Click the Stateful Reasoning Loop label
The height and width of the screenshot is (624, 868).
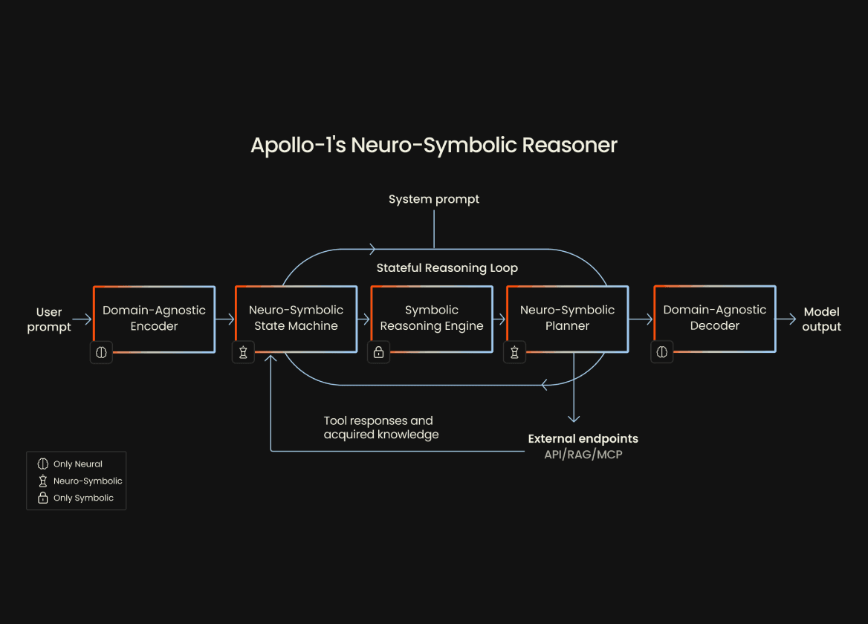(447, 268)
